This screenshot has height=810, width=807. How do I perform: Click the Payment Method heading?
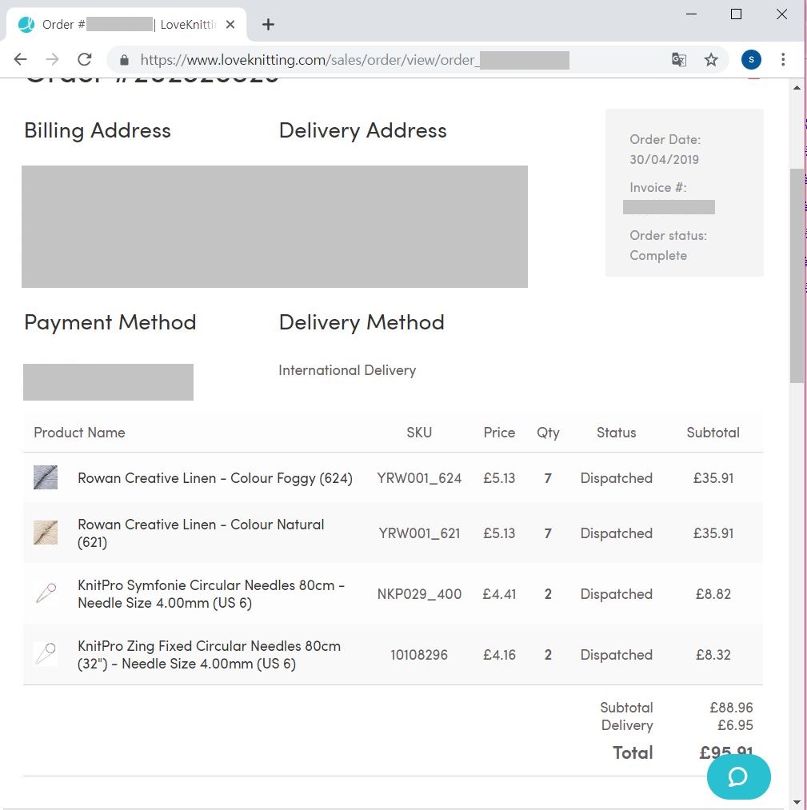(x=110, y=322)
